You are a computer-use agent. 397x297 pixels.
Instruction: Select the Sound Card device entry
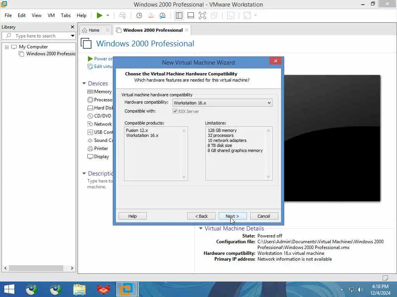point(100,140)
